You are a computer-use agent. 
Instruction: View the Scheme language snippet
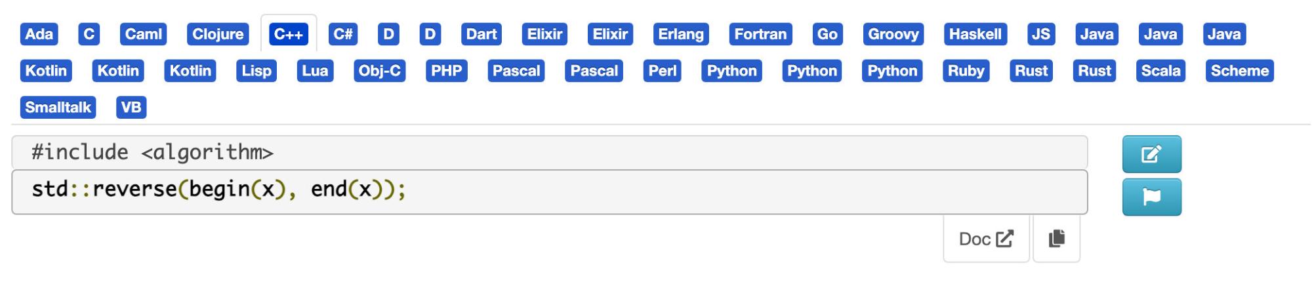(x=1239, y=71)
